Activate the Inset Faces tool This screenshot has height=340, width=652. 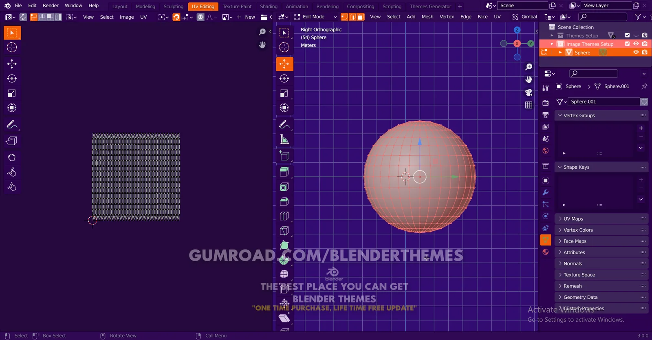(x=284, y=187)
